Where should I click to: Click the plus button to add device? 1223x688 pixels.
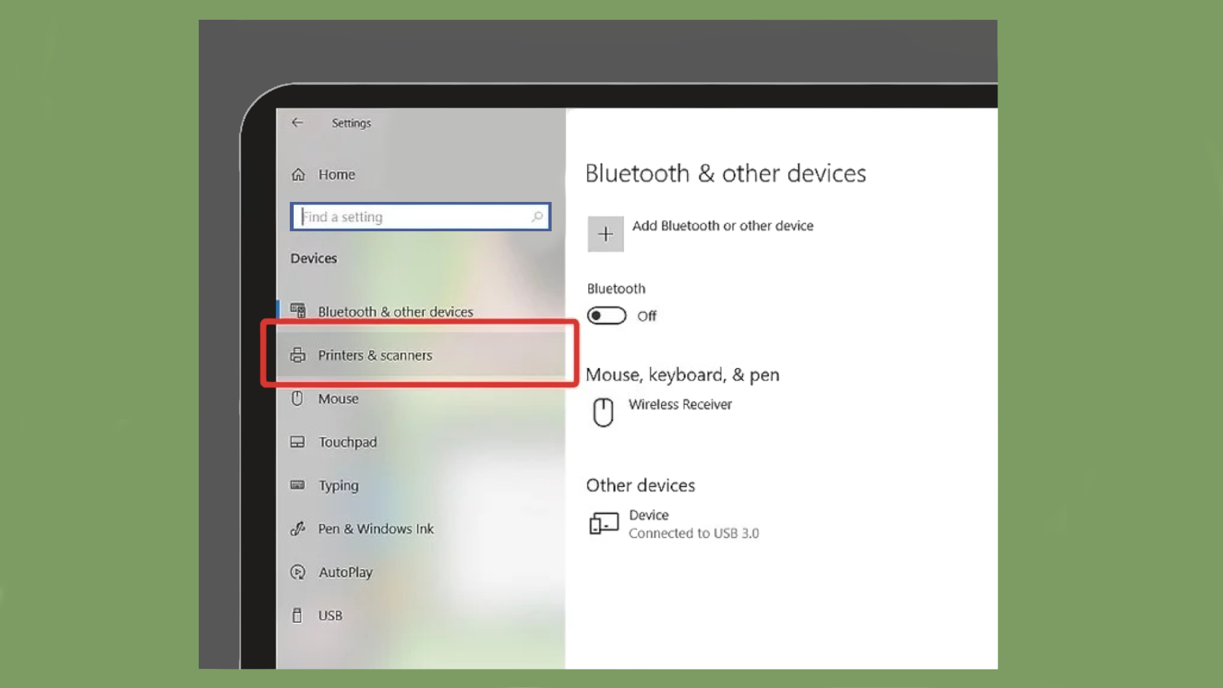click(605, 234)
